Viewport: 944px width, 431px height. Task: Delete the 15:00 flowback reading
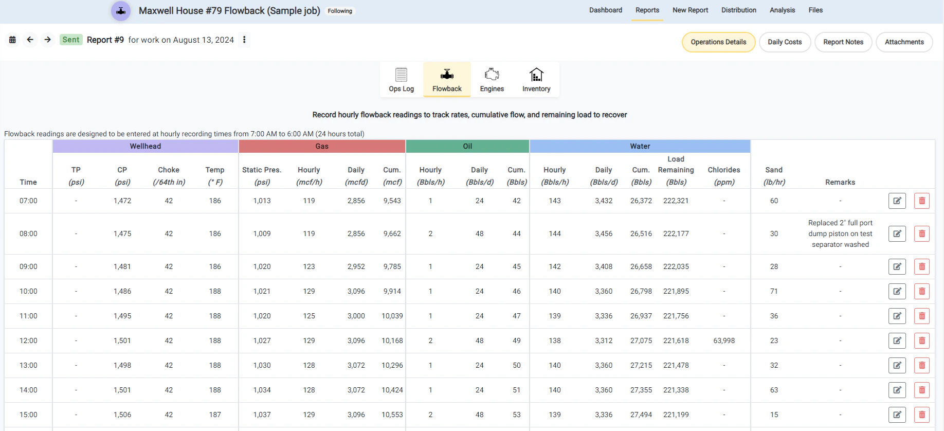pos(921,415)
